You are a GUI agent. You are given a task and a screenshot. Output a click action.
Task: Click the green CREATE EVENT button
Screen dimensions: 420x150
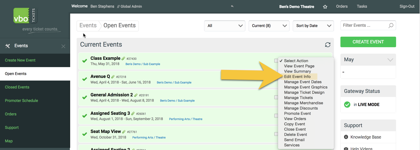pyautogui.click(x=368, y=42)
